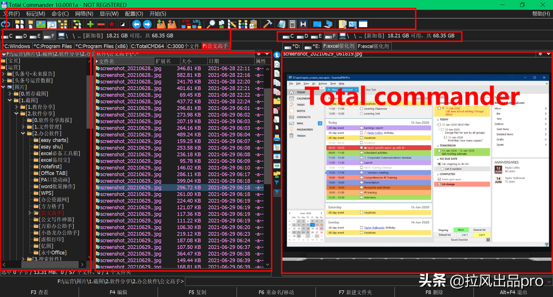
Task: Click the command line input field
Action: (365, 282)
